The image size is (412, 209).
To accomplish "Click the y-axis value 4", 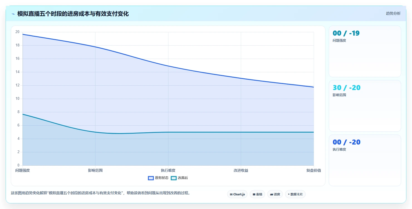I will (18, 139).
